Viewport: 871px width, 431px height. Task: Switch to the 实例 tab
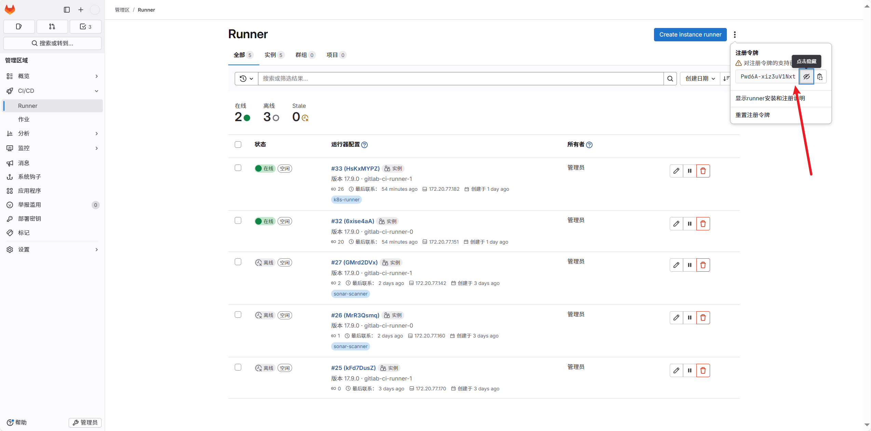coord(274,55)
